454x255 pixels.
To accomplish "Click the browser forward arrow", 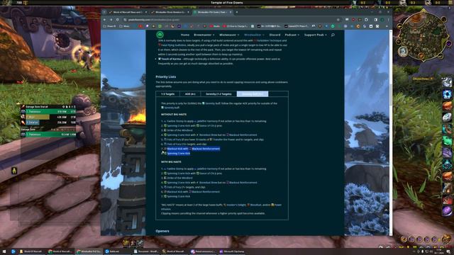I will click(x=111, y=20).
